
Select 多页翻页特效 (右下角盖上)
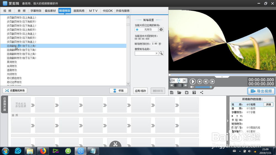click(x=21, y=42)
